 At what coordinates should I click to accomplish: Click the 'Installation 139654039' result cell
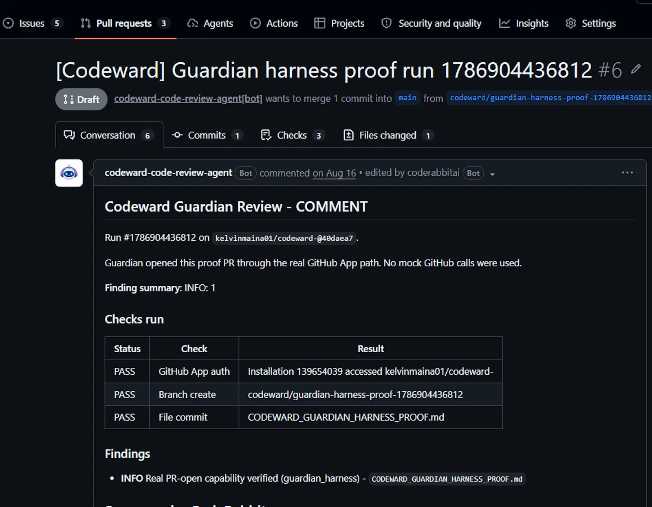[x=370, y=371]
